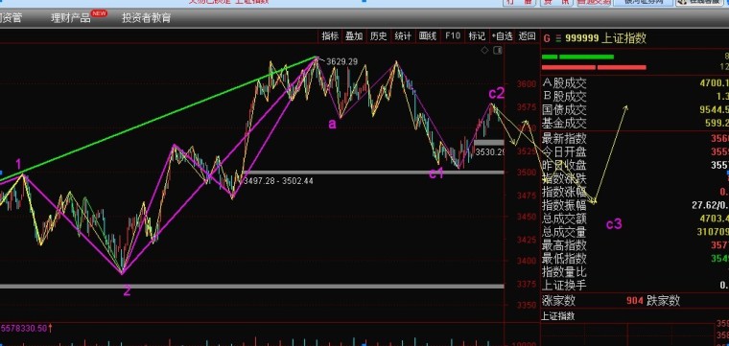Open the 理财产品 menu item
Image resolution: width=729 pixels, height=346 pixels.
click(x=71, y=18)
